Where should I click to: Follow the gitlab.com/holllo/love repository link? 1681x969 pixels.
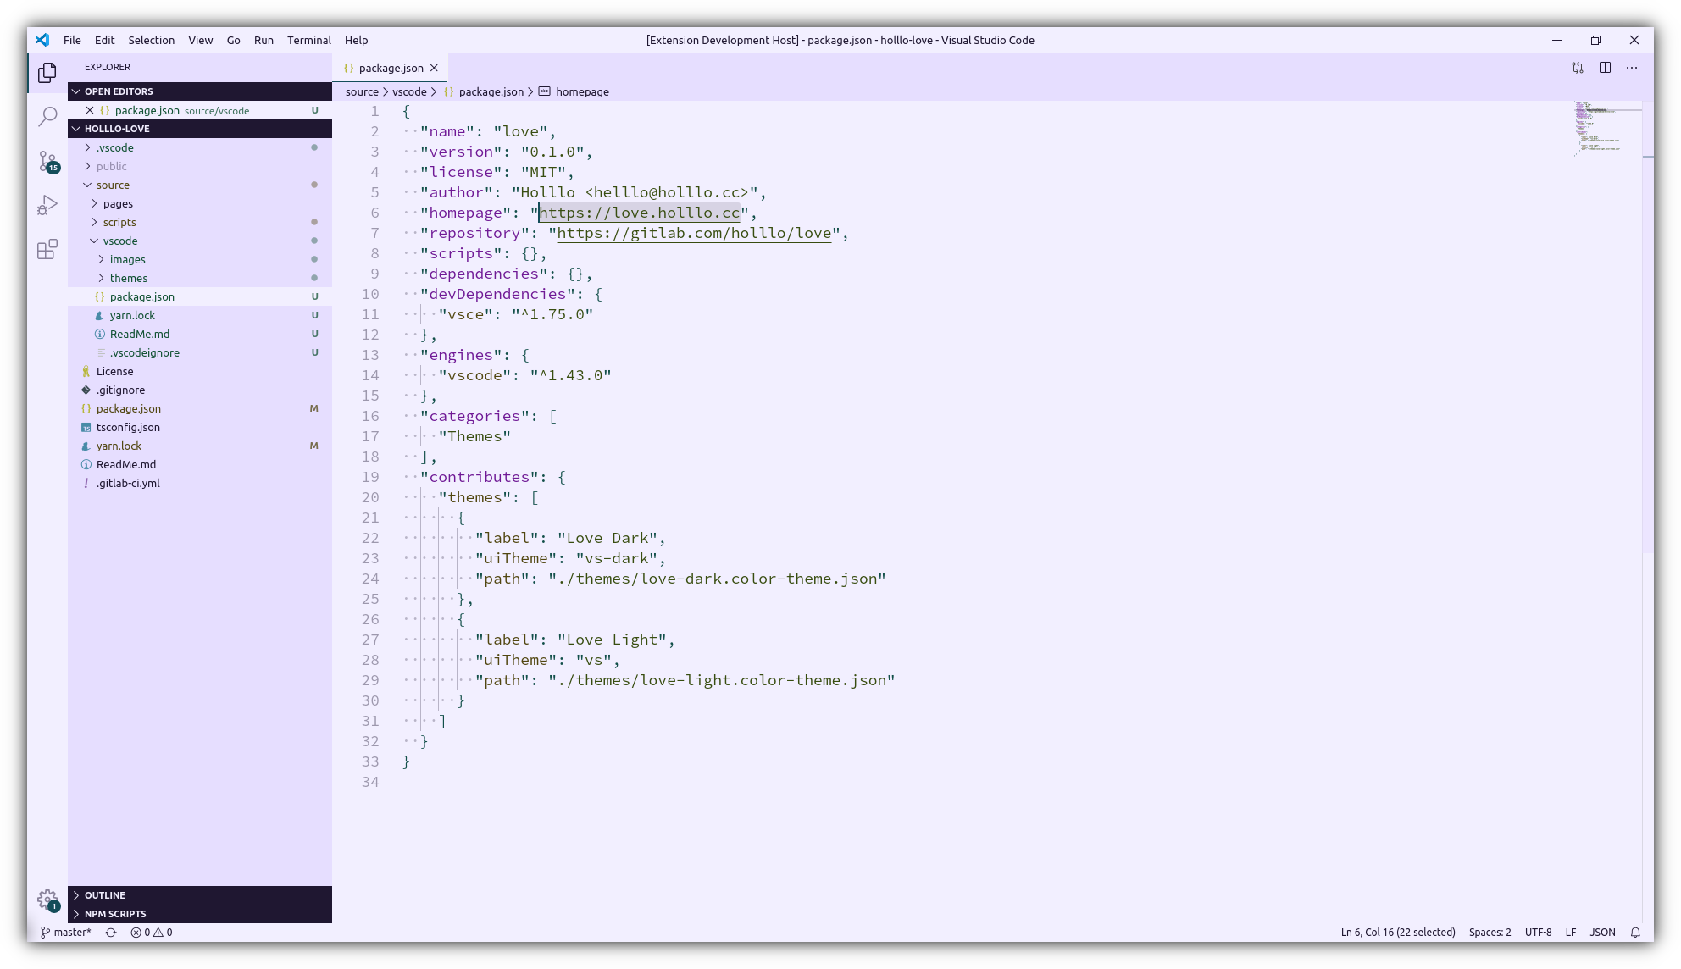coord(694,233)
